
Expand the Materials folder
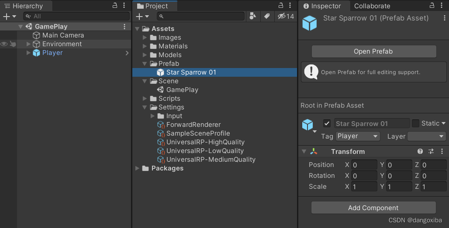point(145,46)
